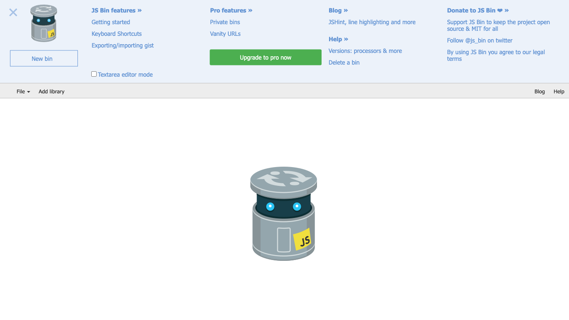The height and width of the screenshot is (320, 569).
Task: Close the welcome panel with X icon
Action: pyautogui.click(x=13, y=12)
